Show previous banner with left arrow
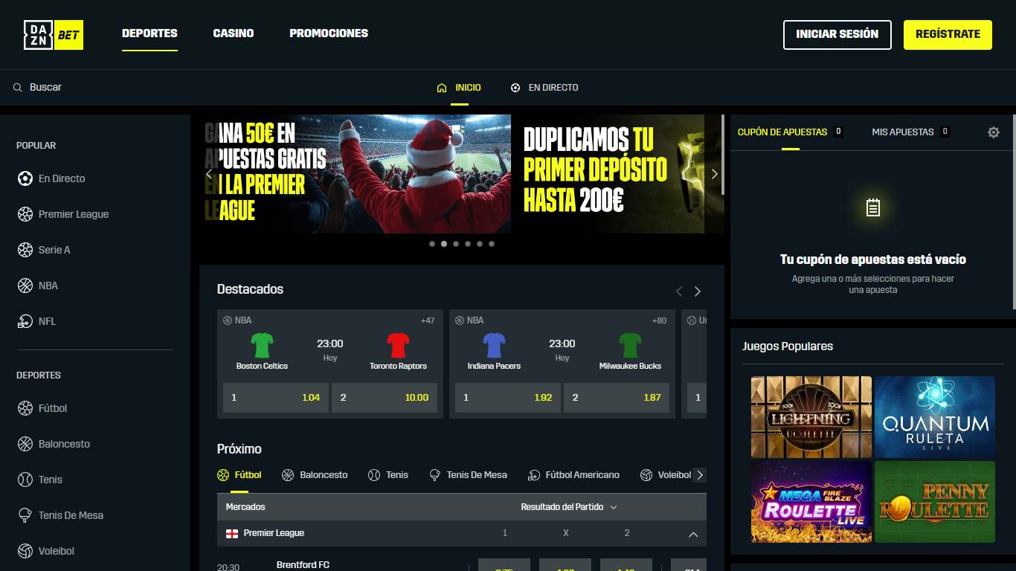Viewport: 1016px width, 571px height. coord(209,174)
